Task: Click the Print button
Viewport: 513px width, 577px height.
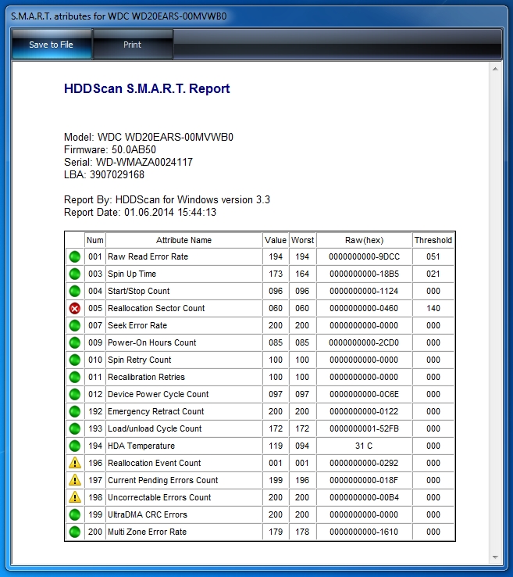Action: tap(133, 45)
